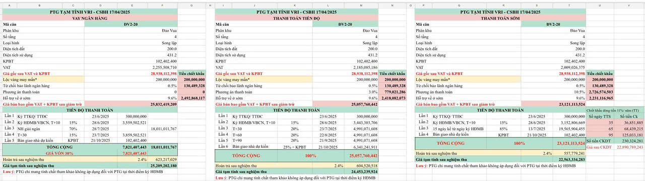Select the column V header
Image resolution: width=645 pixels, height=181 pixels.
point(629,4)
